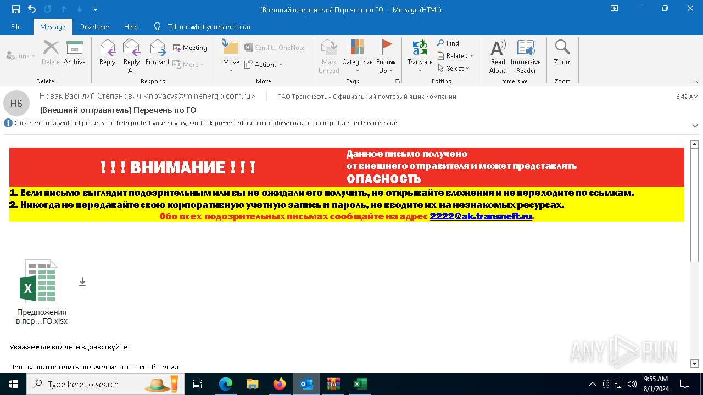Collapse the ribbon with the chevron
703x395 pixels.
695,82
